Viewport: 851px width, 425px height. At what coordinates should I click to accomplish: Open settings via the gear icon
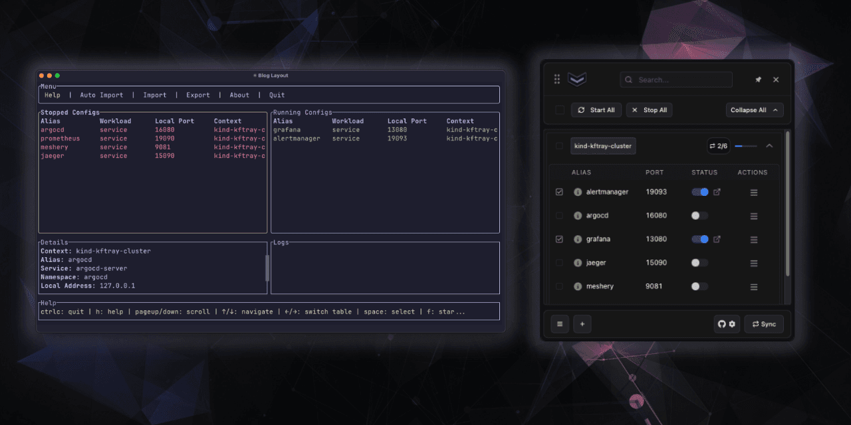click(731, 324)
